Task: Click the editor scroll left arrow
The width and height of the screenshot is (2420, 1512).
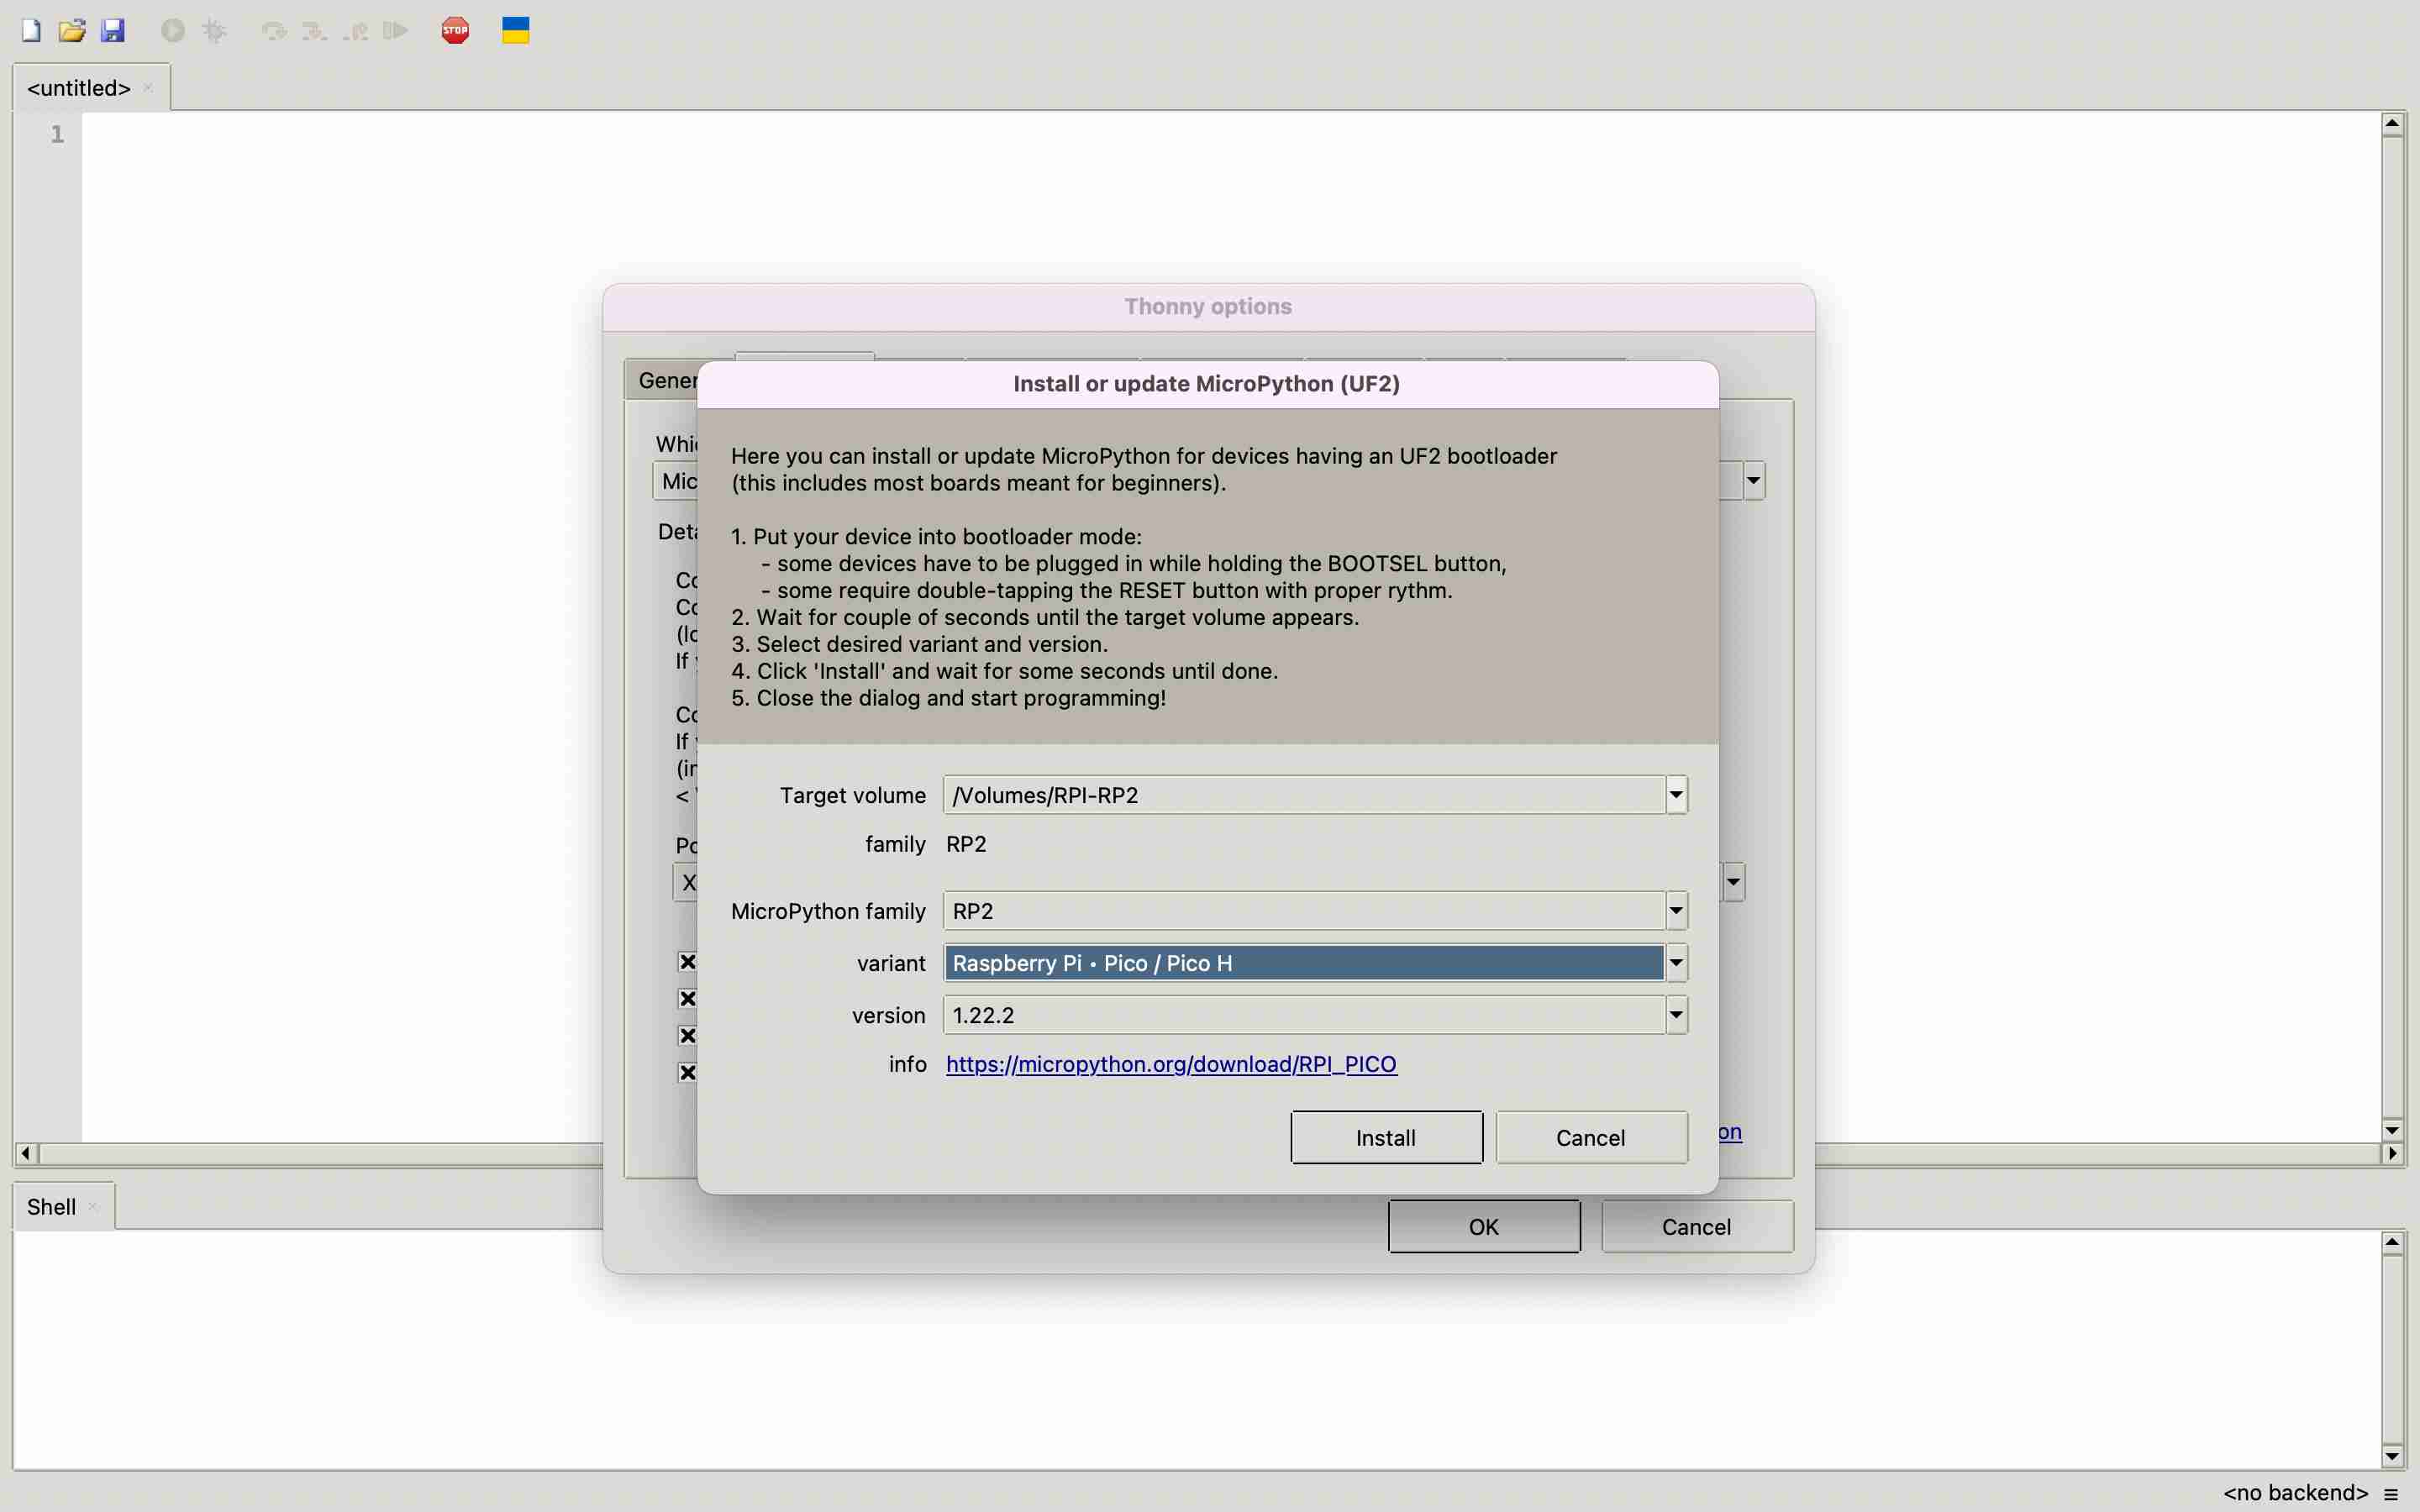Action: 25,1154
